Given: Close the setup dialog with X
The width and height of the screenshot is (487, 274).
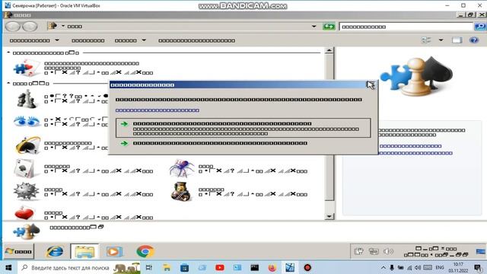Looking at the screenshot, I should 371,84.
